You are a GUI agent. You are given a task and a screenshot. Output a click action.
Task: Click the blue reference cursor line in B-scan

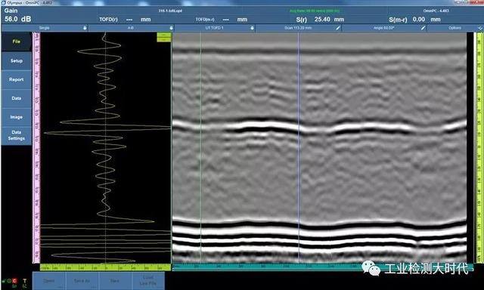click(x=299, y=147)
